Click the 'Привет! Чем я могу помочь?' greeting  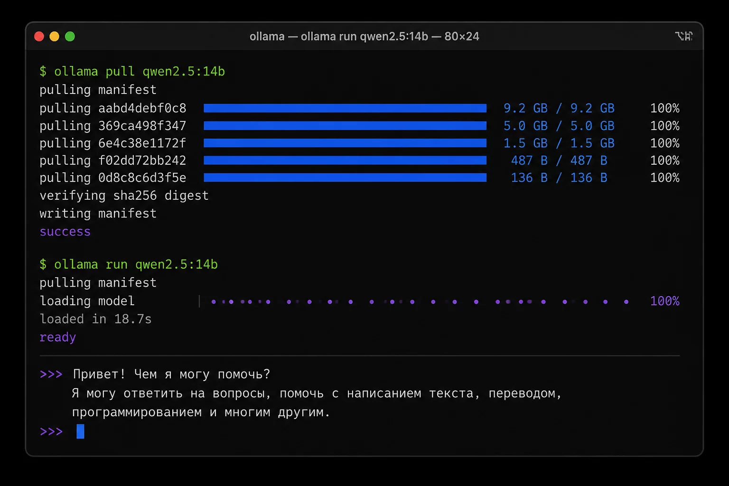171,374
